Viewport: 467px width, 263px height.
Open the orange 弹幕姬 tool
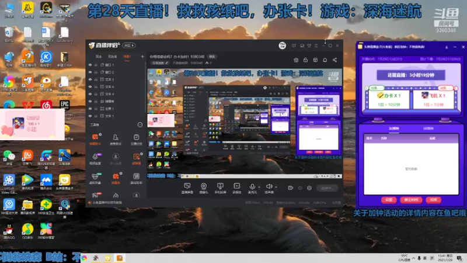(x=136, y=159)
